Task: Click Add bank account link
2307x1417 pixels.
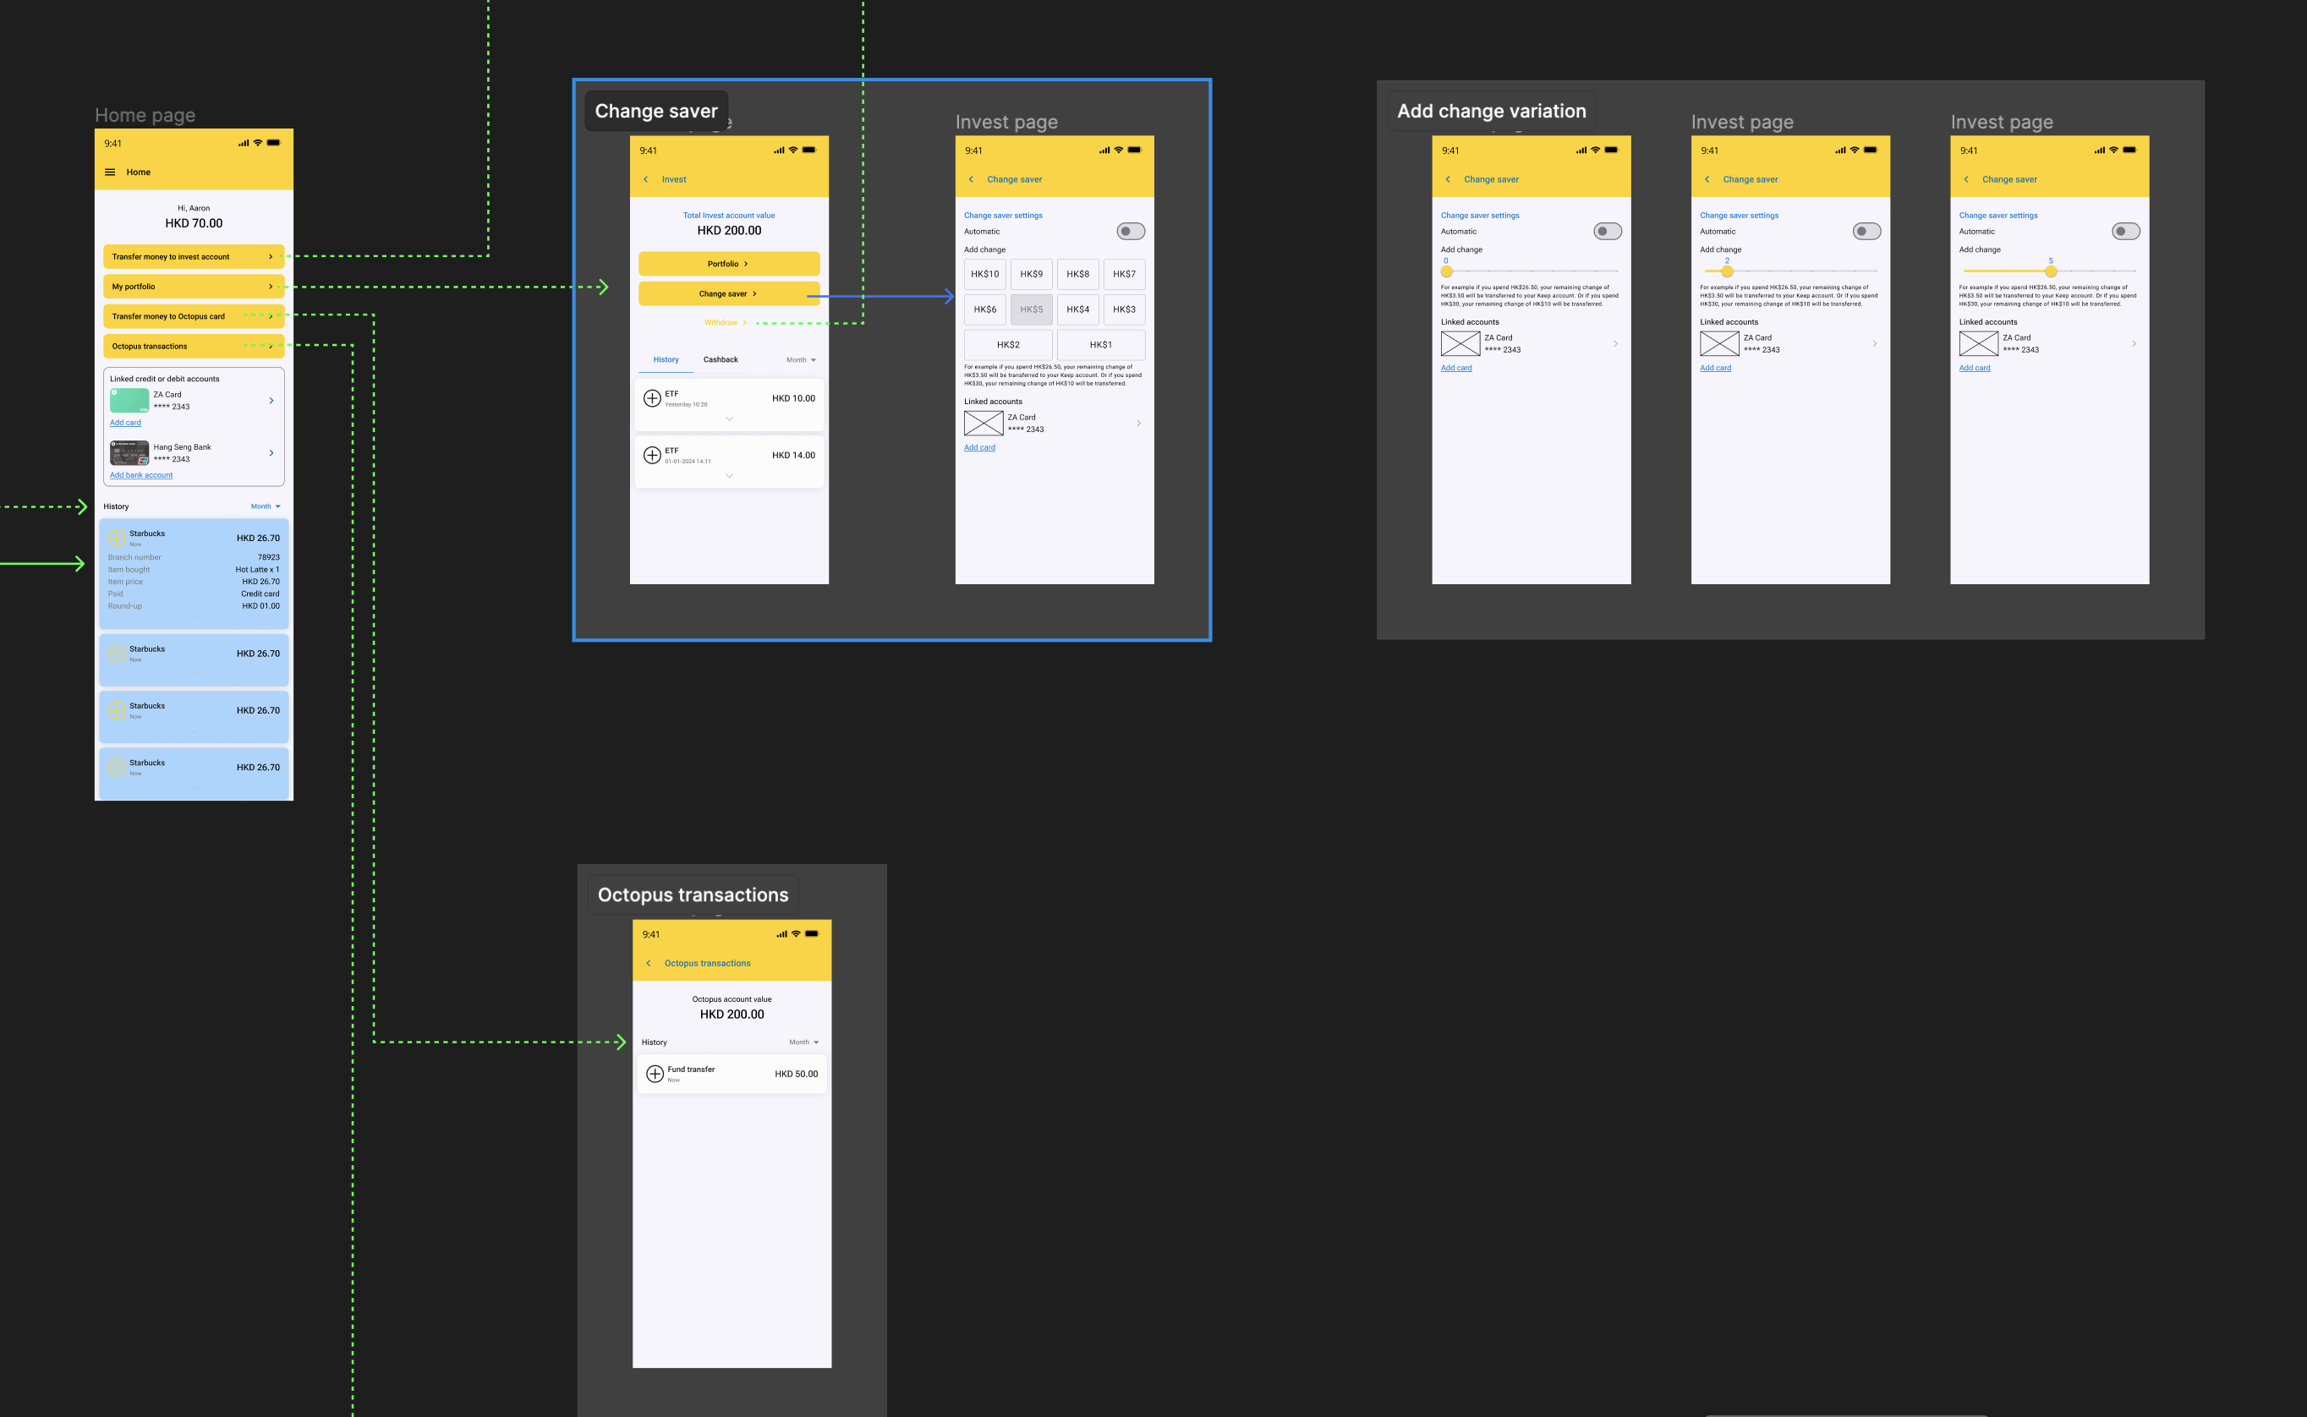Action: 140,475
